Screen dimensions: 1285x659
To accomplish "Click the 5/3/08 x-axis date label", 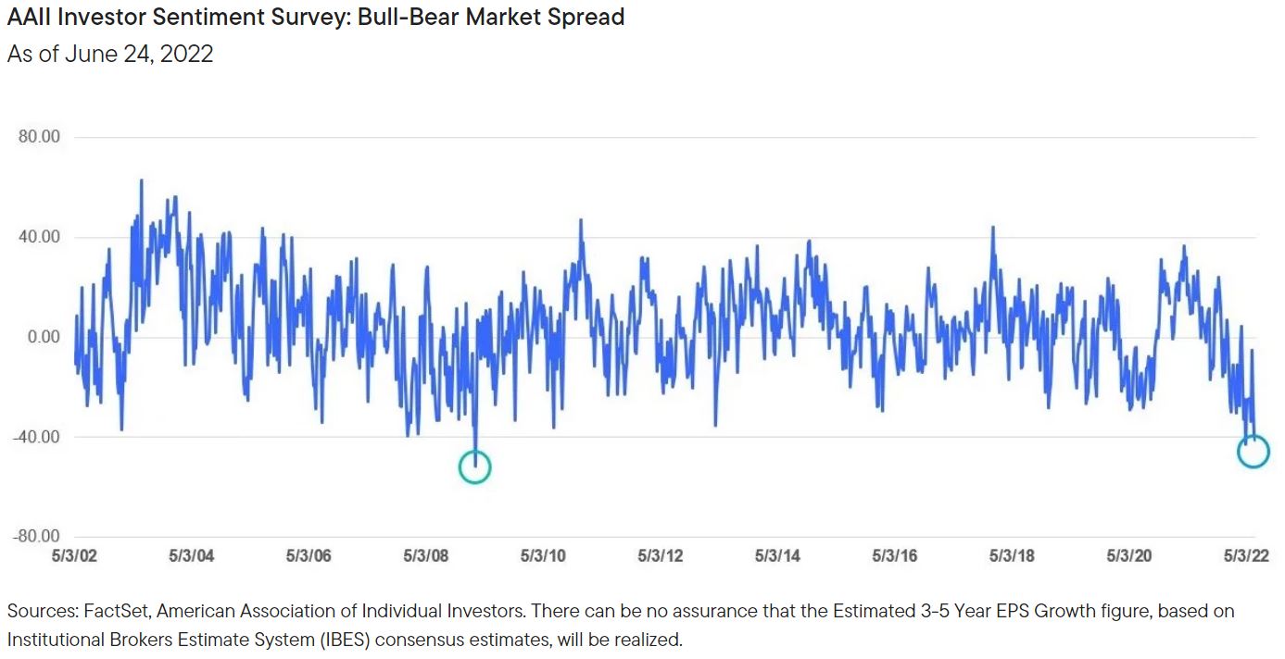I will (426, 556).
